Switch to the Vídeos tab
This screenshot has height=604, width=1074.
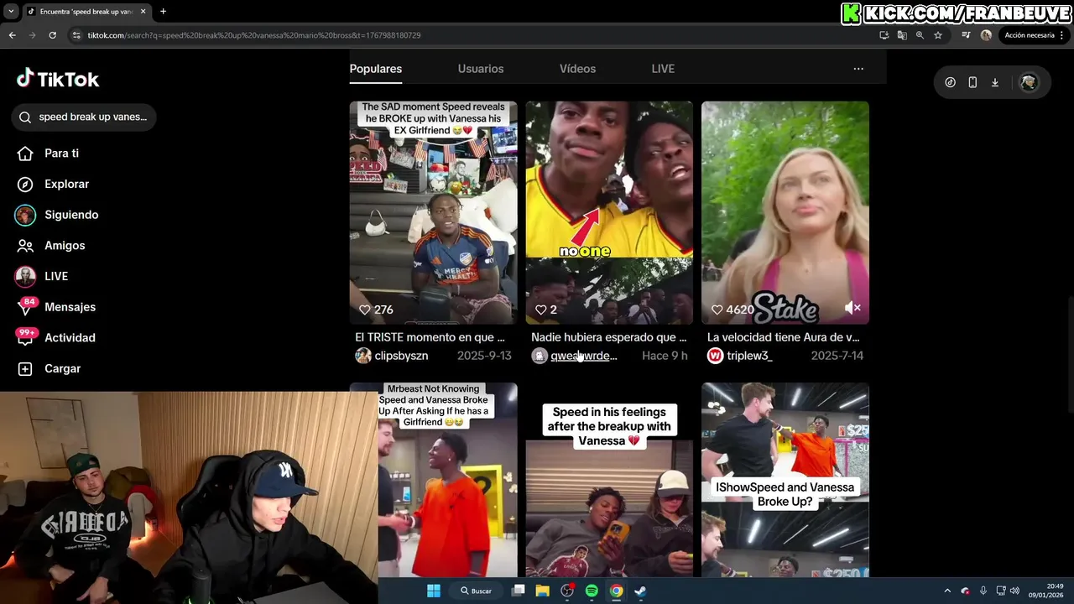577,69
